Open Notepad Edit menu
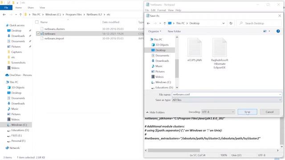 click(153, 10)
